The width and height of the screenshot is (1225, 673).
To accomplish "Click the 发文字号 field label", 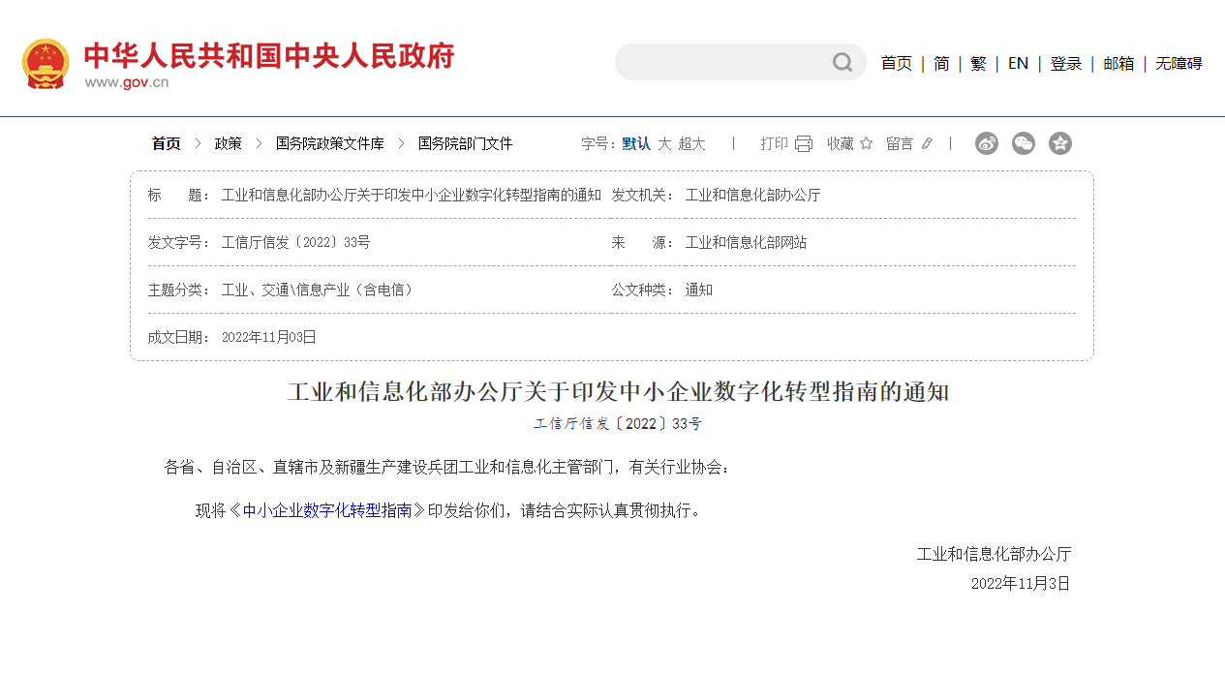I will pyautogui.click(x=179, y=242).
